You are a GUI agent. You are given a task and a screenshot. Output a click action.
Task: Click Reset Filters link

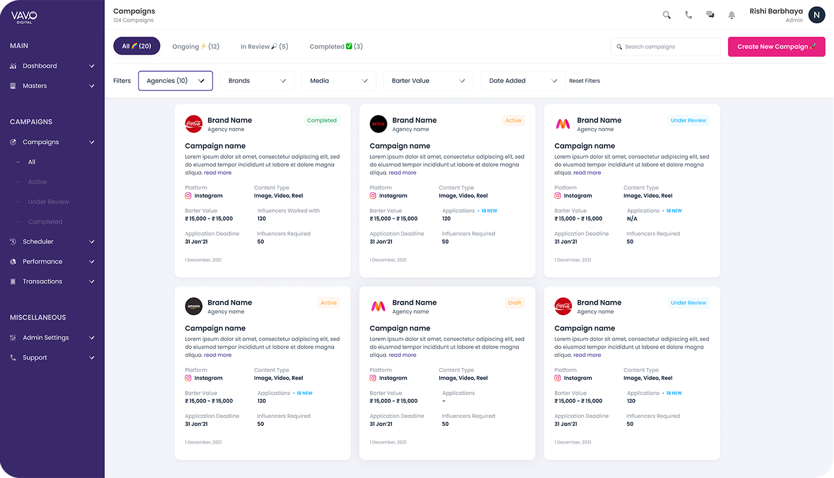coord(584,81)
